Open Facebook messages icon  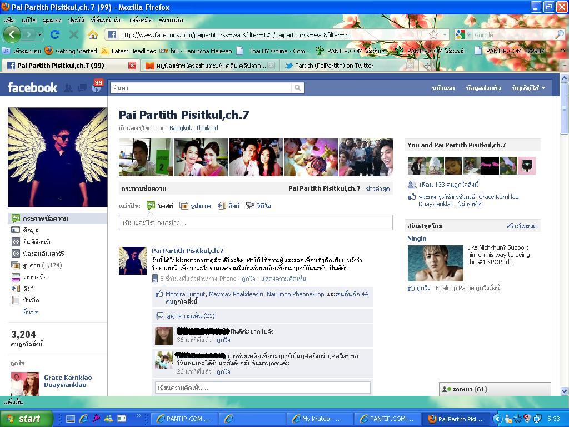click(82, 88)
